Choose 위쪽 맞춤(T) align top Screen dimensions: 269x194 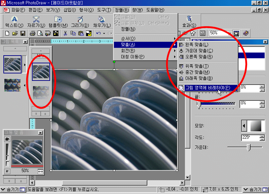click(x=208, y=66)
